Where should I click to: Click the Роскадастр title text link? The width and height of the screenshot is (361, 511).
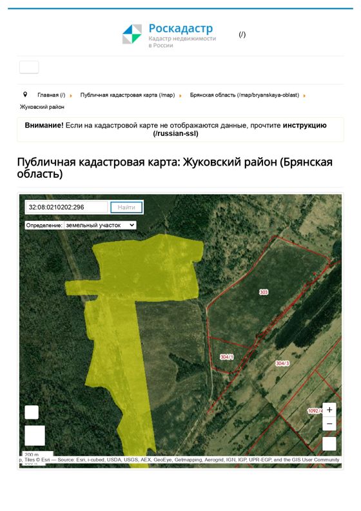(x=180, y=29)
